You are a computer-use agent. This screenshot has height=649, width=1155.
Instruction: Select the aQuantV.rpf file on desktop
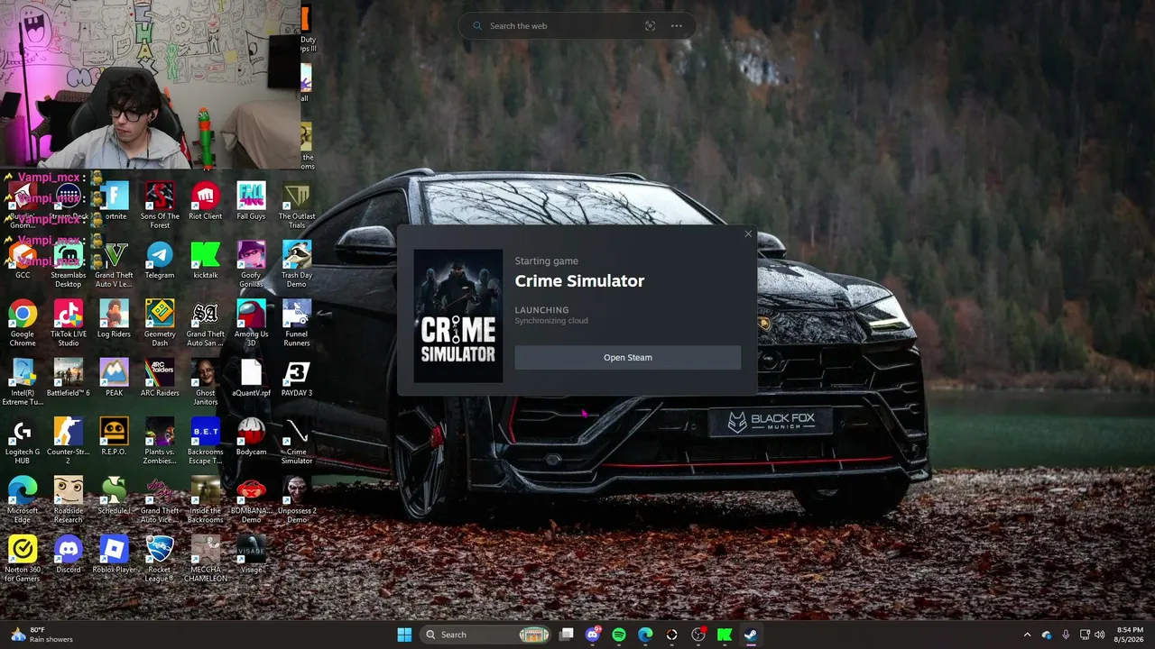pyautogui.click(x=251, y=378)
